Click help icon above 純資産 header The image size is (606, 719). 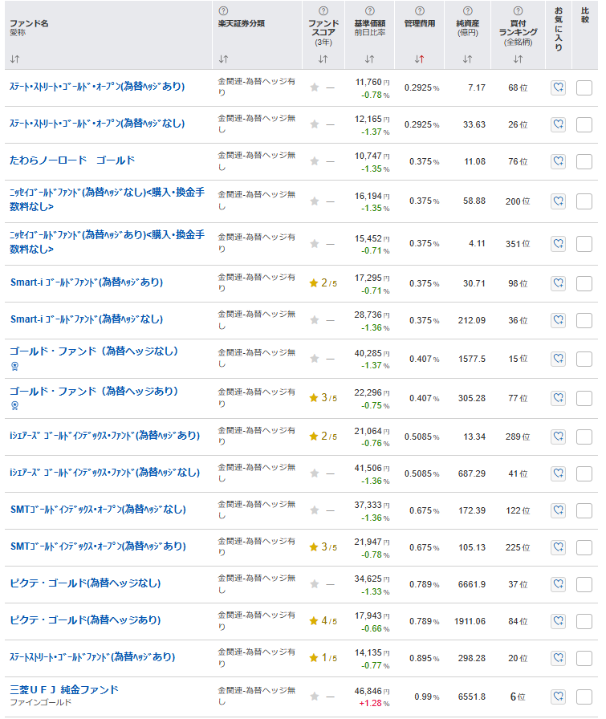467,11
